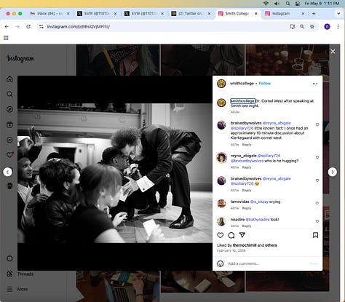
Task: Switch to first EVW X tab
Action: pos(97,14)
